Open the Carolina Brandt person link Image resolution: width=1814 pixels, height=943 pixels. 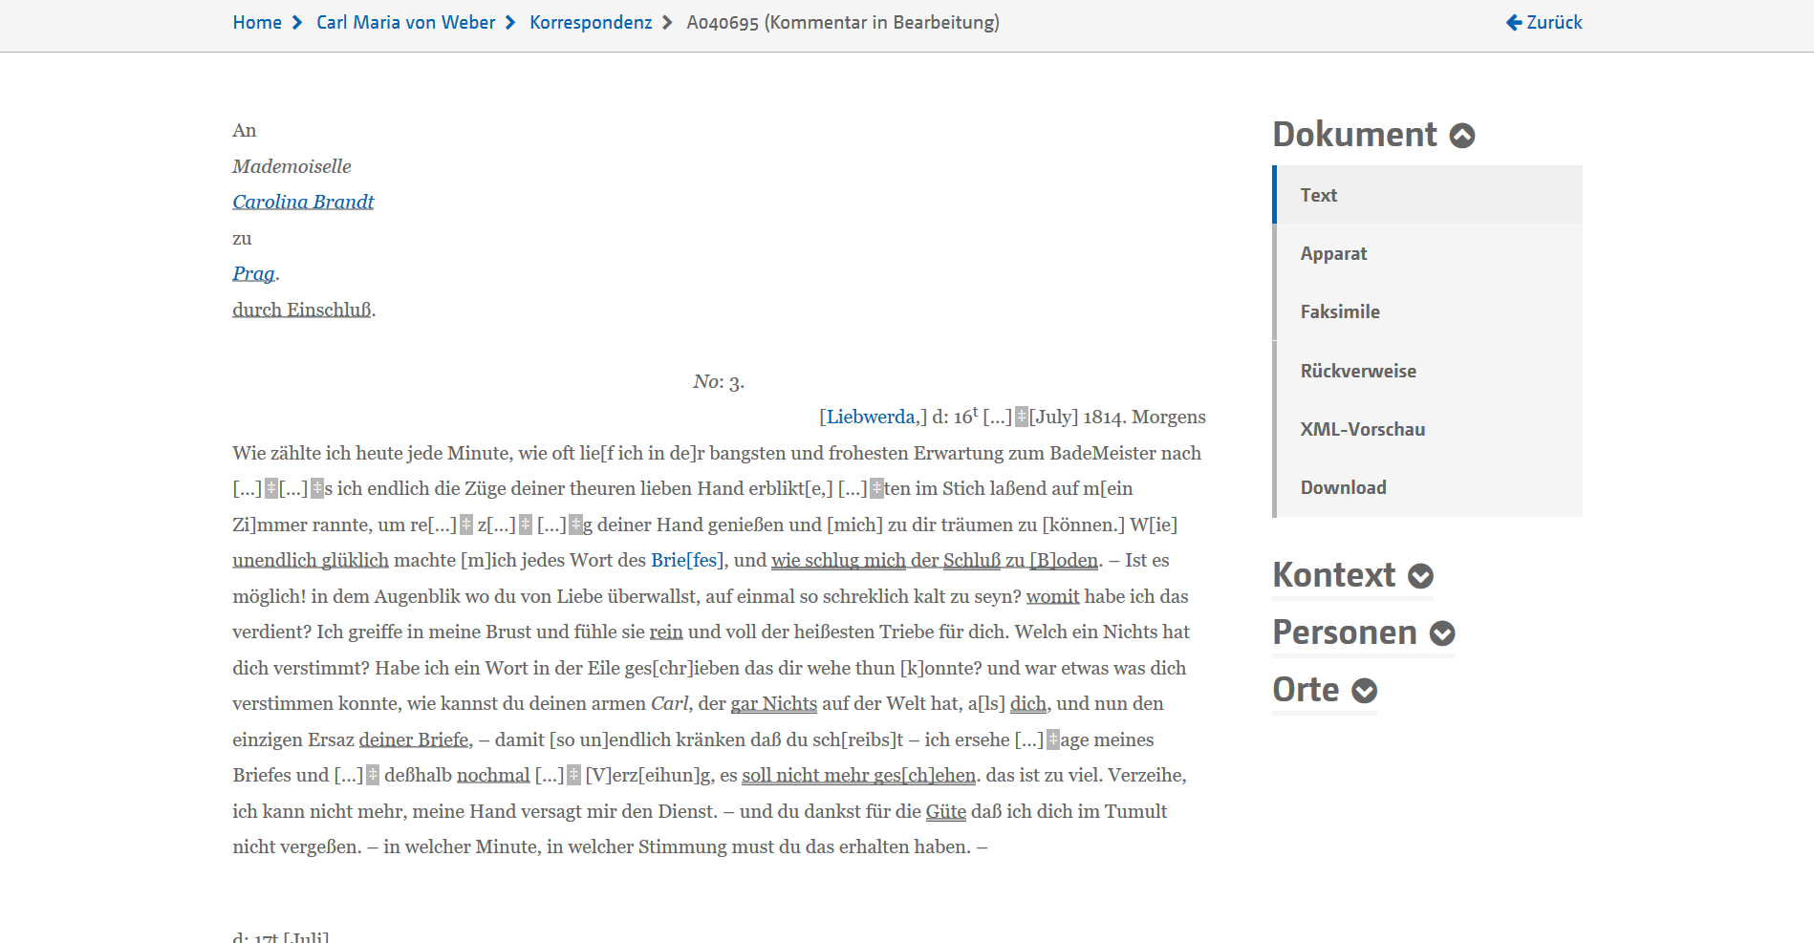[x=303, y=202]
